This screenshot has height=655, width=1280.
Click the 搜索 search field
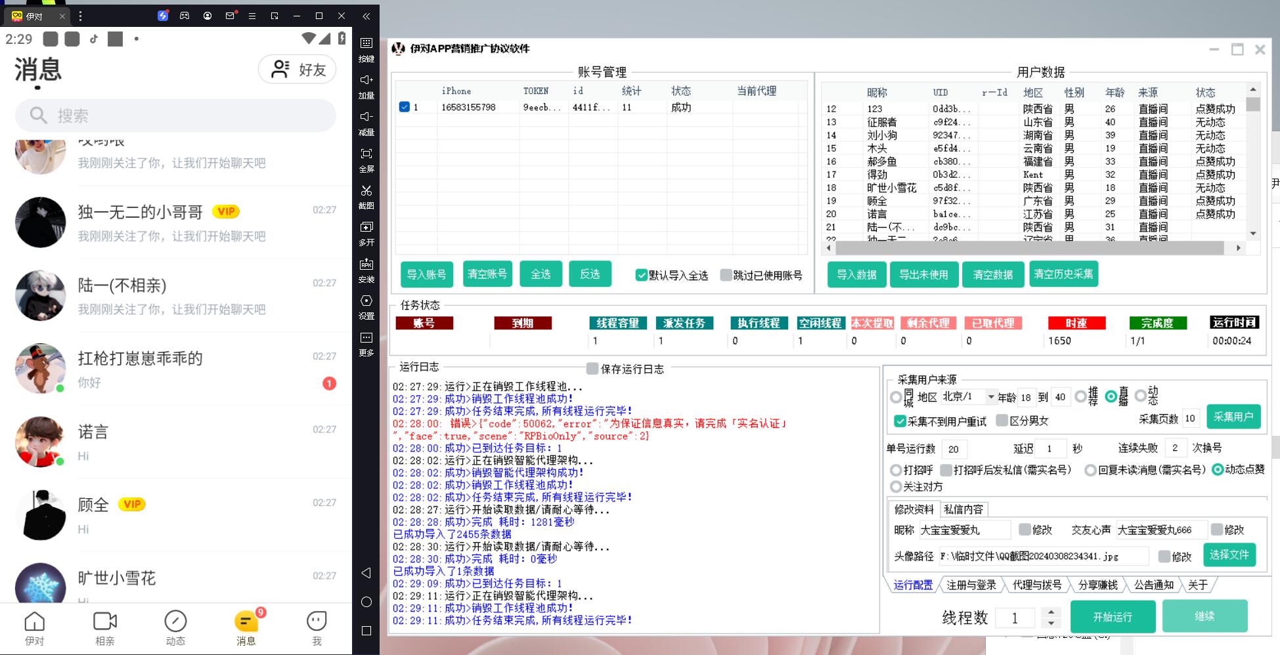175,116
